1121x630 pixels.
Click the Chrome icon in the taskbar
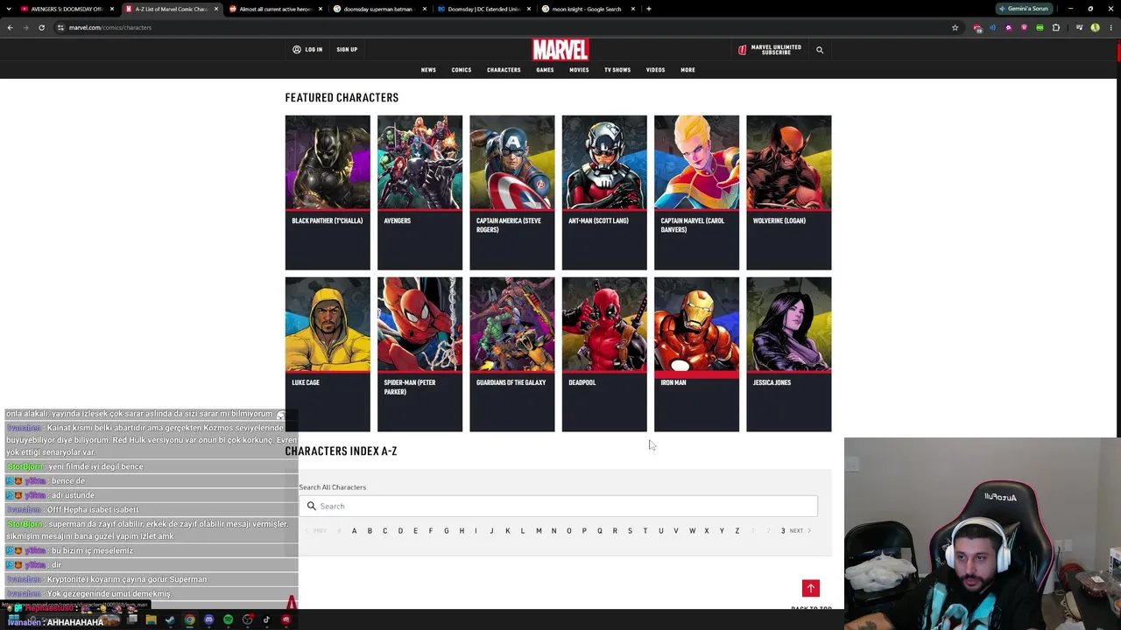click(189, 620)
